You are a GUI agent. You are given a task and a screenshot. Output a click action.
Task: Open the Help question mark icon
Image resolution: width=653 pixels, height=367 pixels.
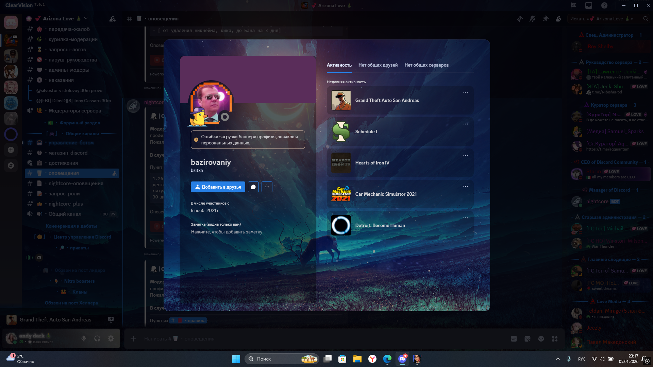tap(604, 5)
